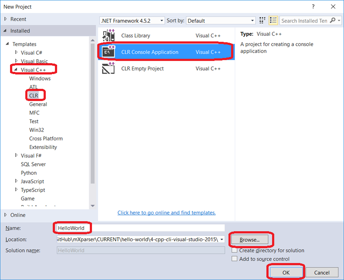The image size is (344, 280).
Task: Click template tree scrollbar up arrow
Action: click(x=92, y=40)
